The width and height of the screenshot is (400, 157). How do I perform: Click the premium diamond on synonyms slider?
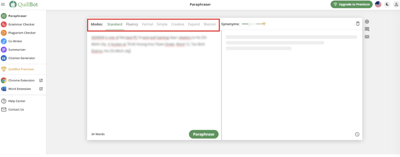click(x=264, y=24)
